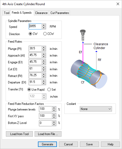Increase Engage (Ef) feed rate

click(x=44, y=61)
